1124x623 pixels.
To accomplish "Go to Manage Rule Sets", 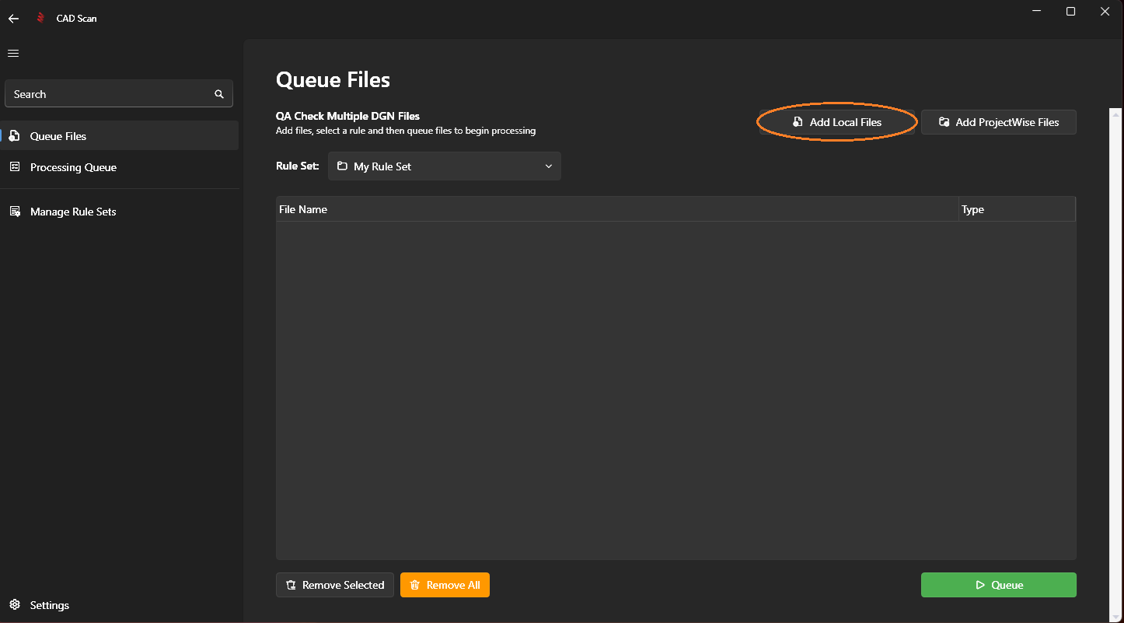I will click(73, 212).
